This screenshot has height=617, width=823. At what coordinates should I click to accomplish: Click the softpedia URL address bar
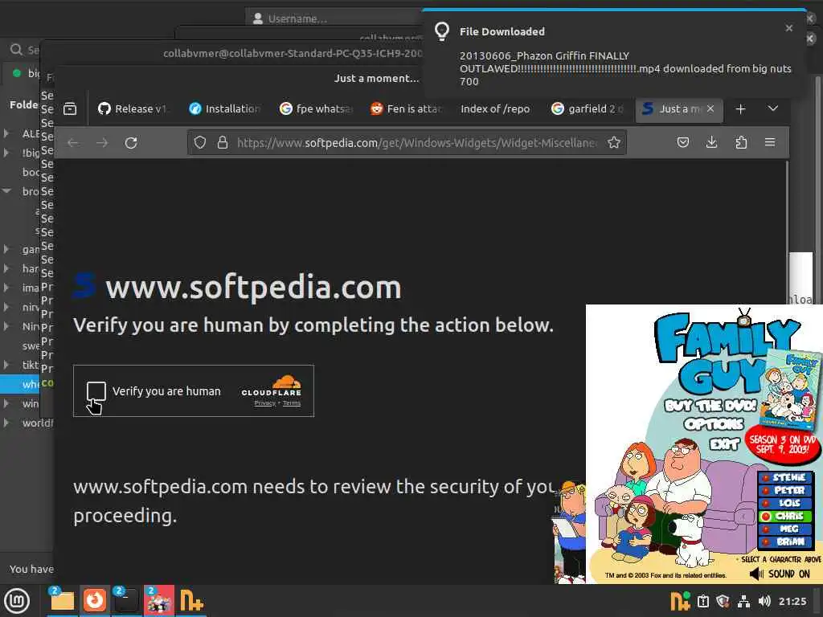pyautogui.click(x=407, y=142)
